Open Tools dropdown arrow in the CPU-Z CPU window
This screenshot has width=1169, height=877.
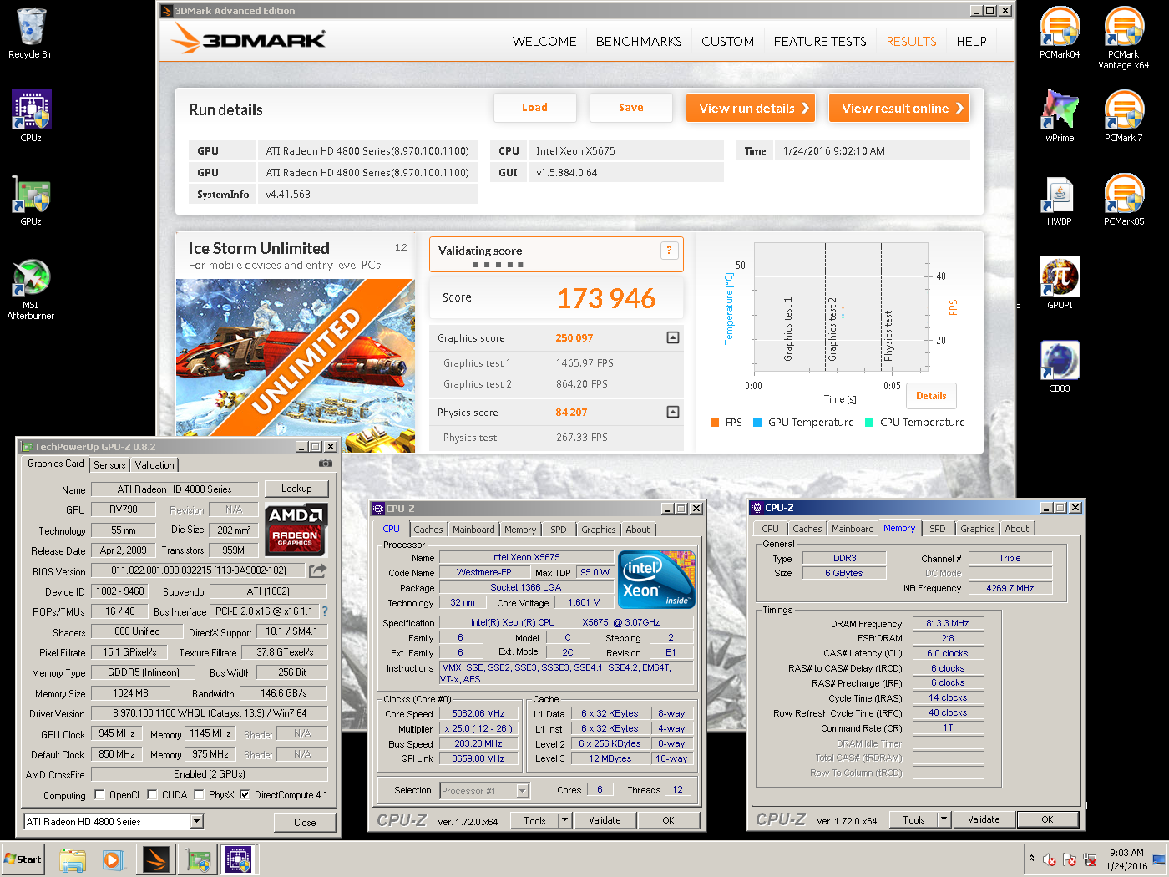click(564, 820)
